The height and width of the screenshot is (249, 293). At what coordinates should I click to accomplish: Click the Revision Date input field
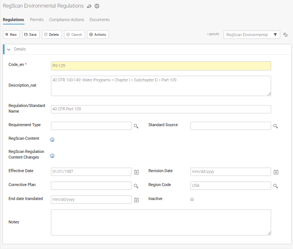[x=230, y=172]
